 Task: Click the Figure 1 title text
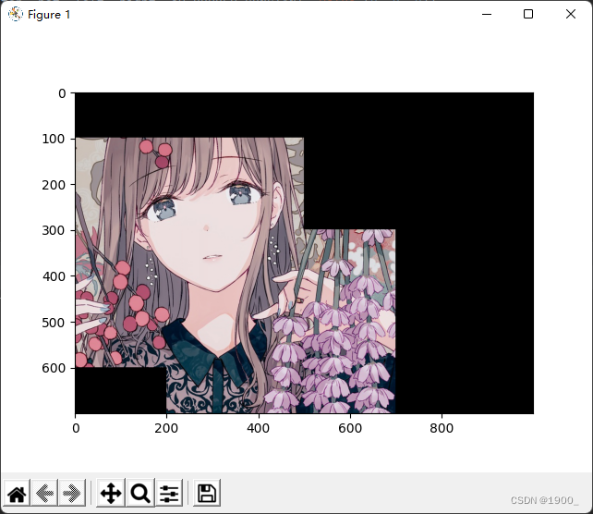coord(49,15)
